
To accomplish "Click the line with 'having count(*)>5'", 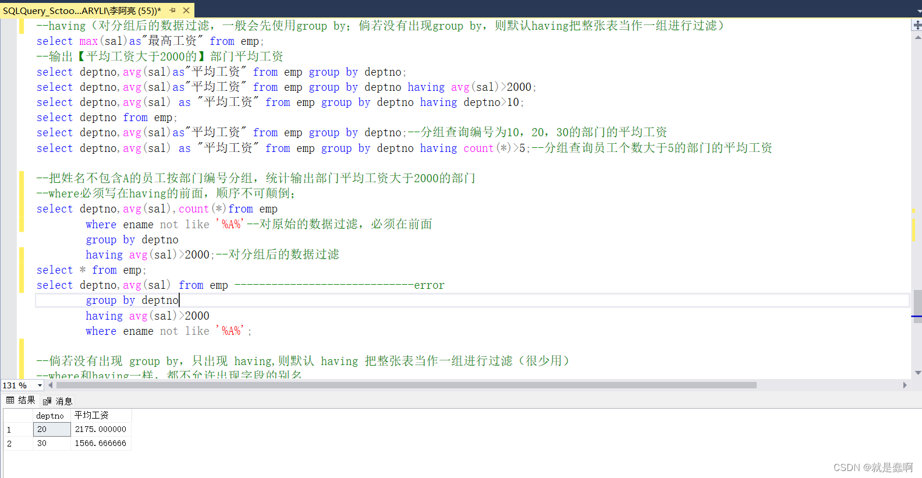I will click(404, 148).
